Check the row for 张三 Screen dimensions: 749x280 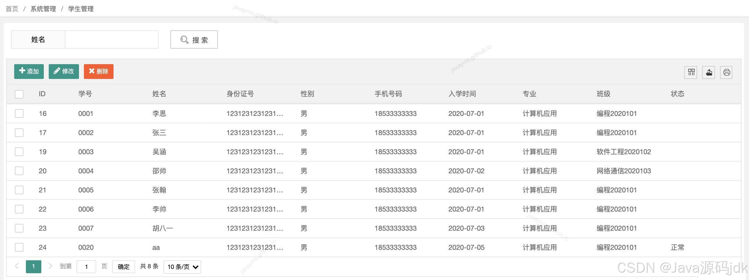[19, 133]
